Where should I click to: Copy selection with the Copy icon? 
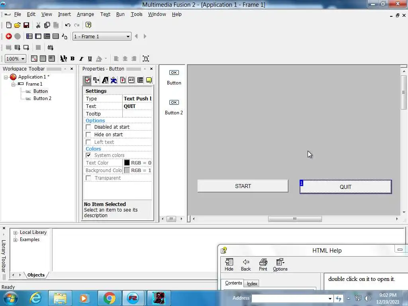(47, 25)
